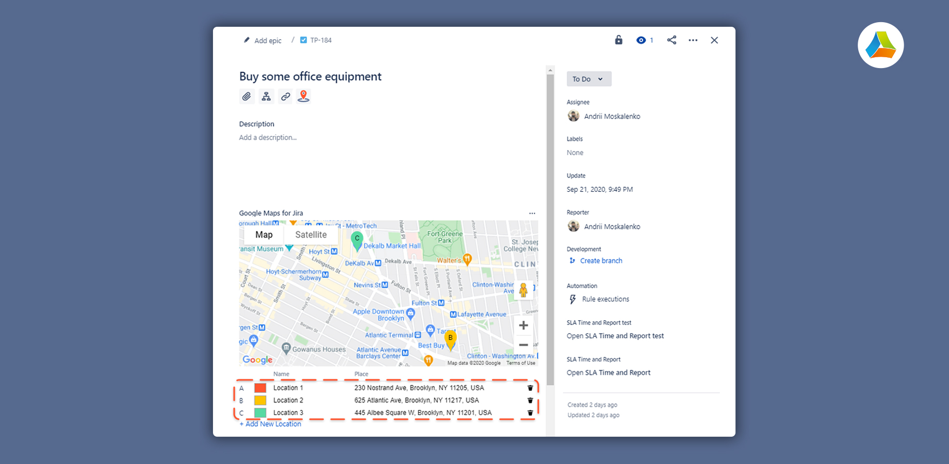The image size is (949, 464).
Task: Click the yellow Location 2 color swatch
Action: pos(260,400)
